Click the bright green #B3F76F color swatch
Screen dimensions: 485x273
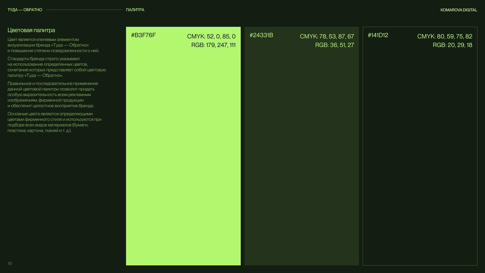(x=183, y=146)
